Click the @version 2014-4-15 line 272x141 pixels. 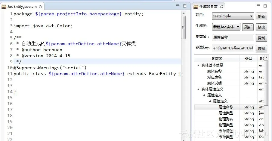(x=43, y=56)
